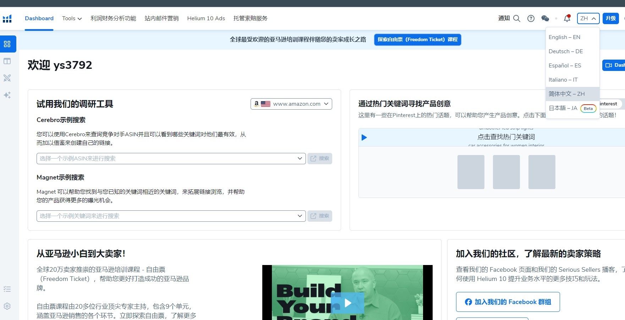625x320 pixels.
Task: Click the crossed swords sidebar icon
Action: pyautogui.click(x=7, y=78)
